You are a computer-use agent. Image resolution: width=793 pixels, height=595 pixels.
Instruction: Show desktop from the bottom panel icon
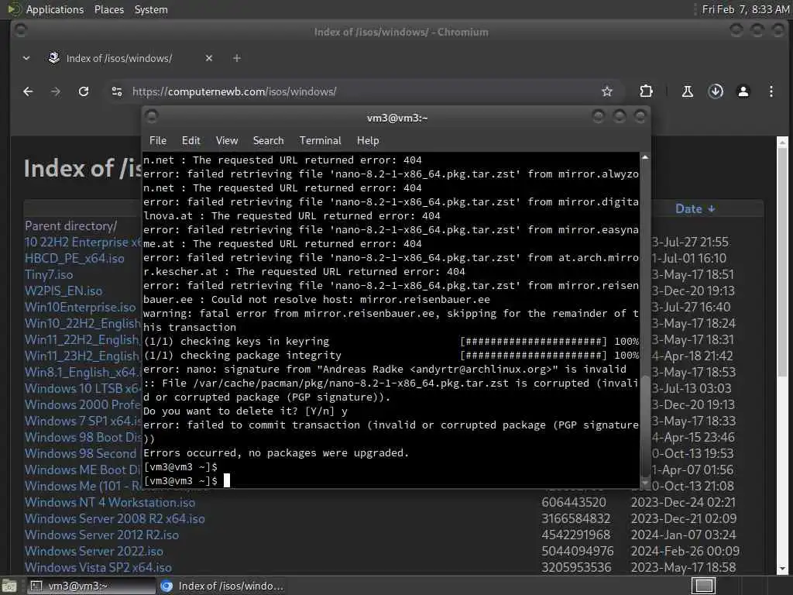[9, 586]
